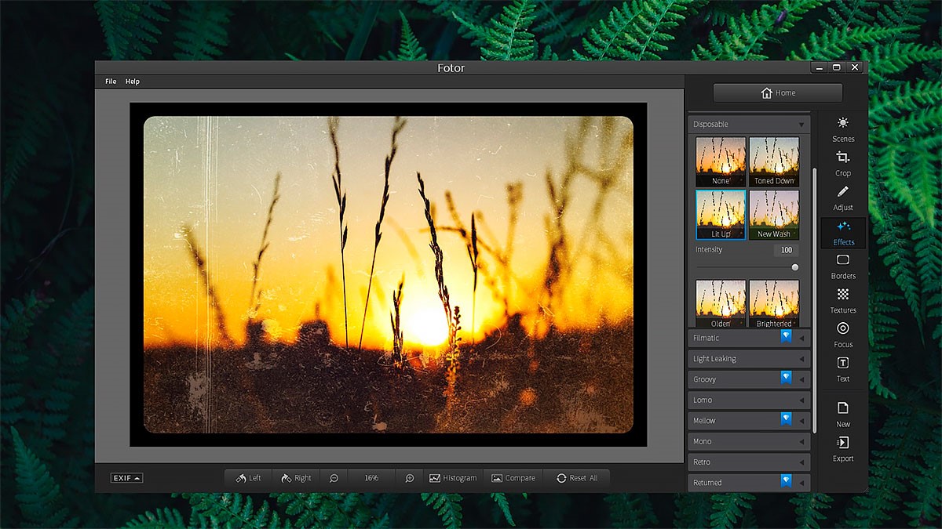Click the Reset All button

[576, 478]
